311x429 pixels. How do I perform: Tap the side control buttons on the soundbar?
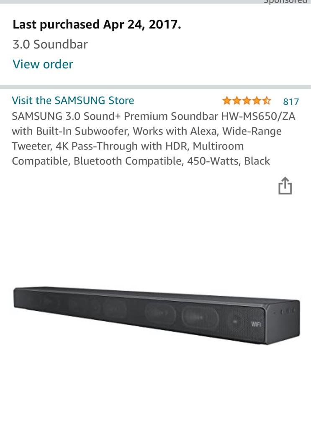[x=285, y=311]
